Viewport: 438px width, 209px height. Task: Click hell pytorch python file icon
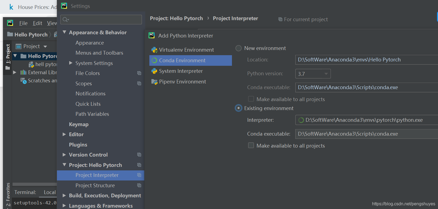pos(31,64)
